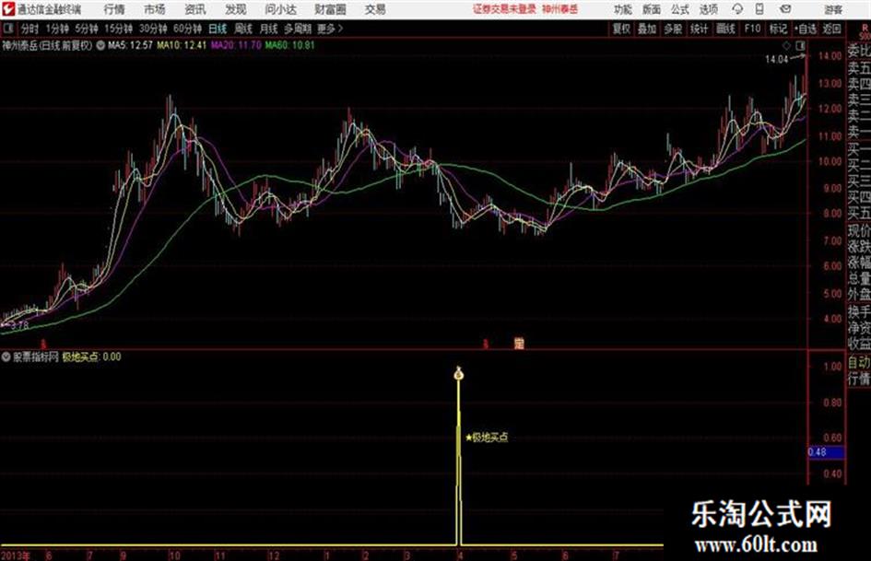Viewport: 871px width, 561px height.
Task: Click the 标记 toolbar button
Action: pyautogui.click(x=778, y=29)
